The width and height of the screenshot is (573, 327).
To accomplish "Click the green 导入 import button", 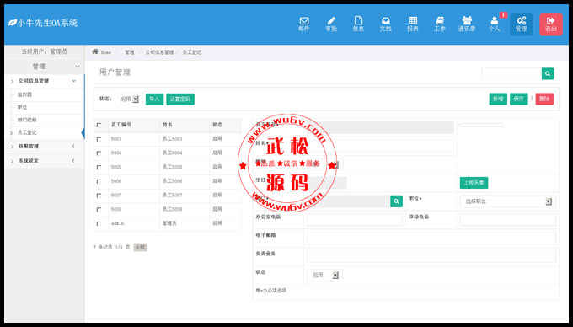I will pos(154,99).
